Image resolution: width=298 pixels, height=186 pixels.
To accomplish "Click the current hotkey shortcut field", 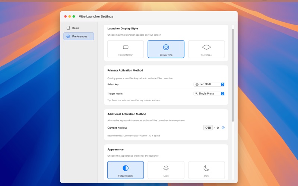I will (208, 128).
